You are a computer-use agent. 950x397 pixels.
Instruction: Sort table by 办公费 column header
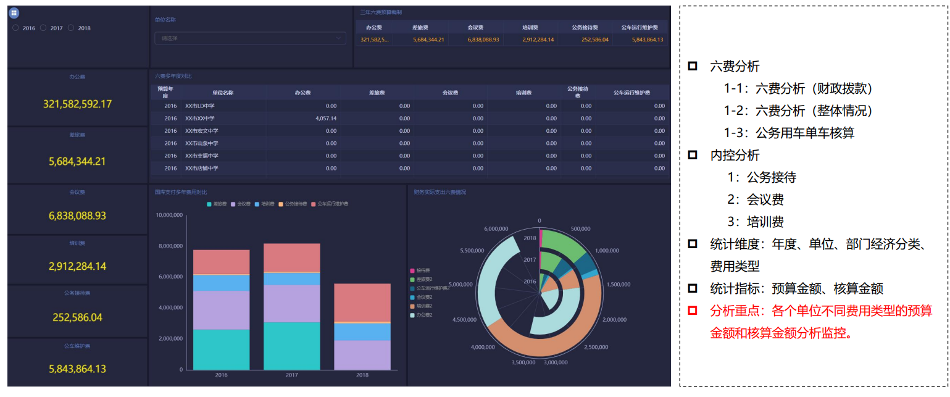point(302,93)
